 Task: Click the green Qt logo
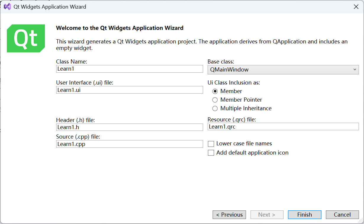click(x=26, y=38)
